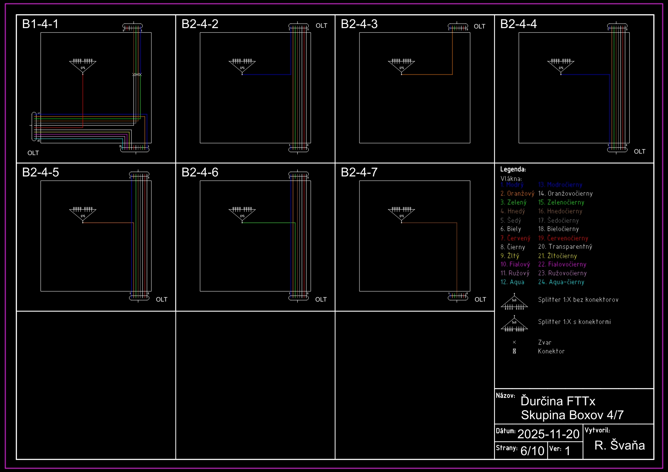The image size is (668, 472).
Task: Click the weld marks in box B1-4-1
Action: coord(137,75)
